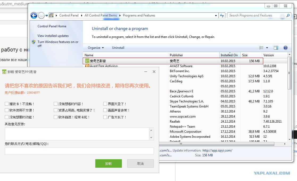Select the Unity Technologies ApS row
Screen dimensions: 297x181
pos(223,76)
